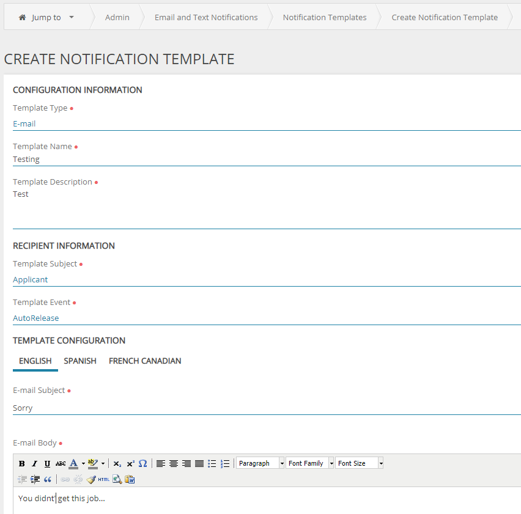Viewport: 521px width, 514px height.
Task: Click the Template Name input field
Action: 267,159
